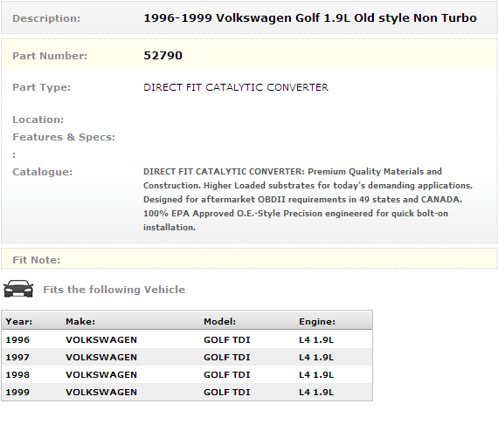Select the part number 52790

coord(163,56)
